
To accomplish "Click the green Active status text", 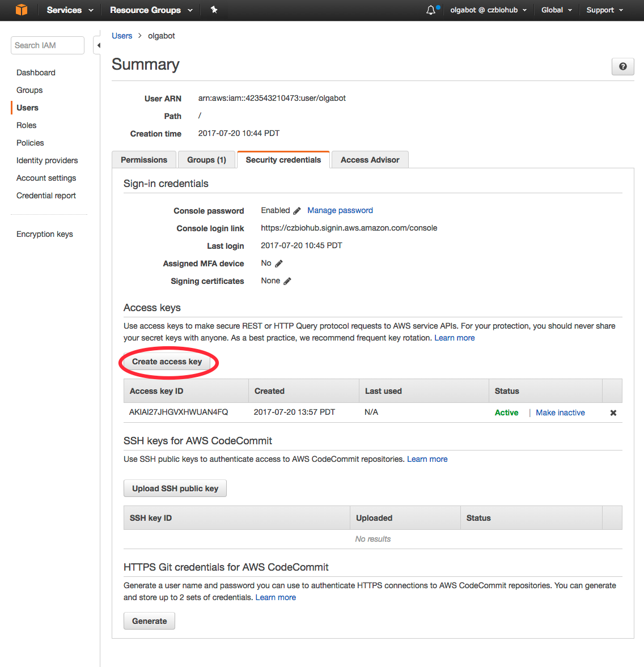I will 506,413.
